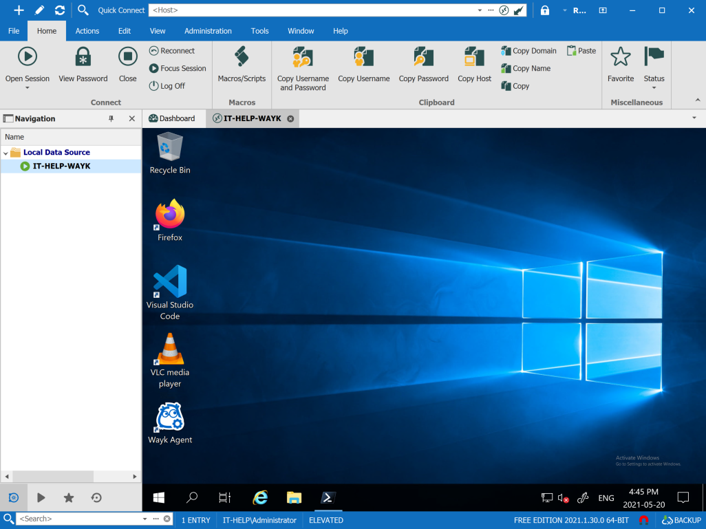
Task: Open Macros/Scripts tool
Action: tap(242, 56)
